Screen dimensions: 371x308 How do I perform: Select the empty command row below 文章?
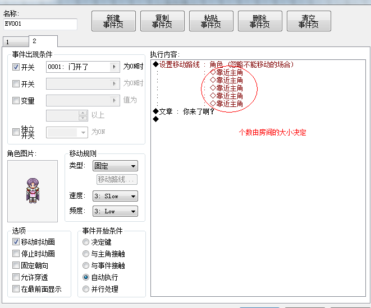pos(155,119)
